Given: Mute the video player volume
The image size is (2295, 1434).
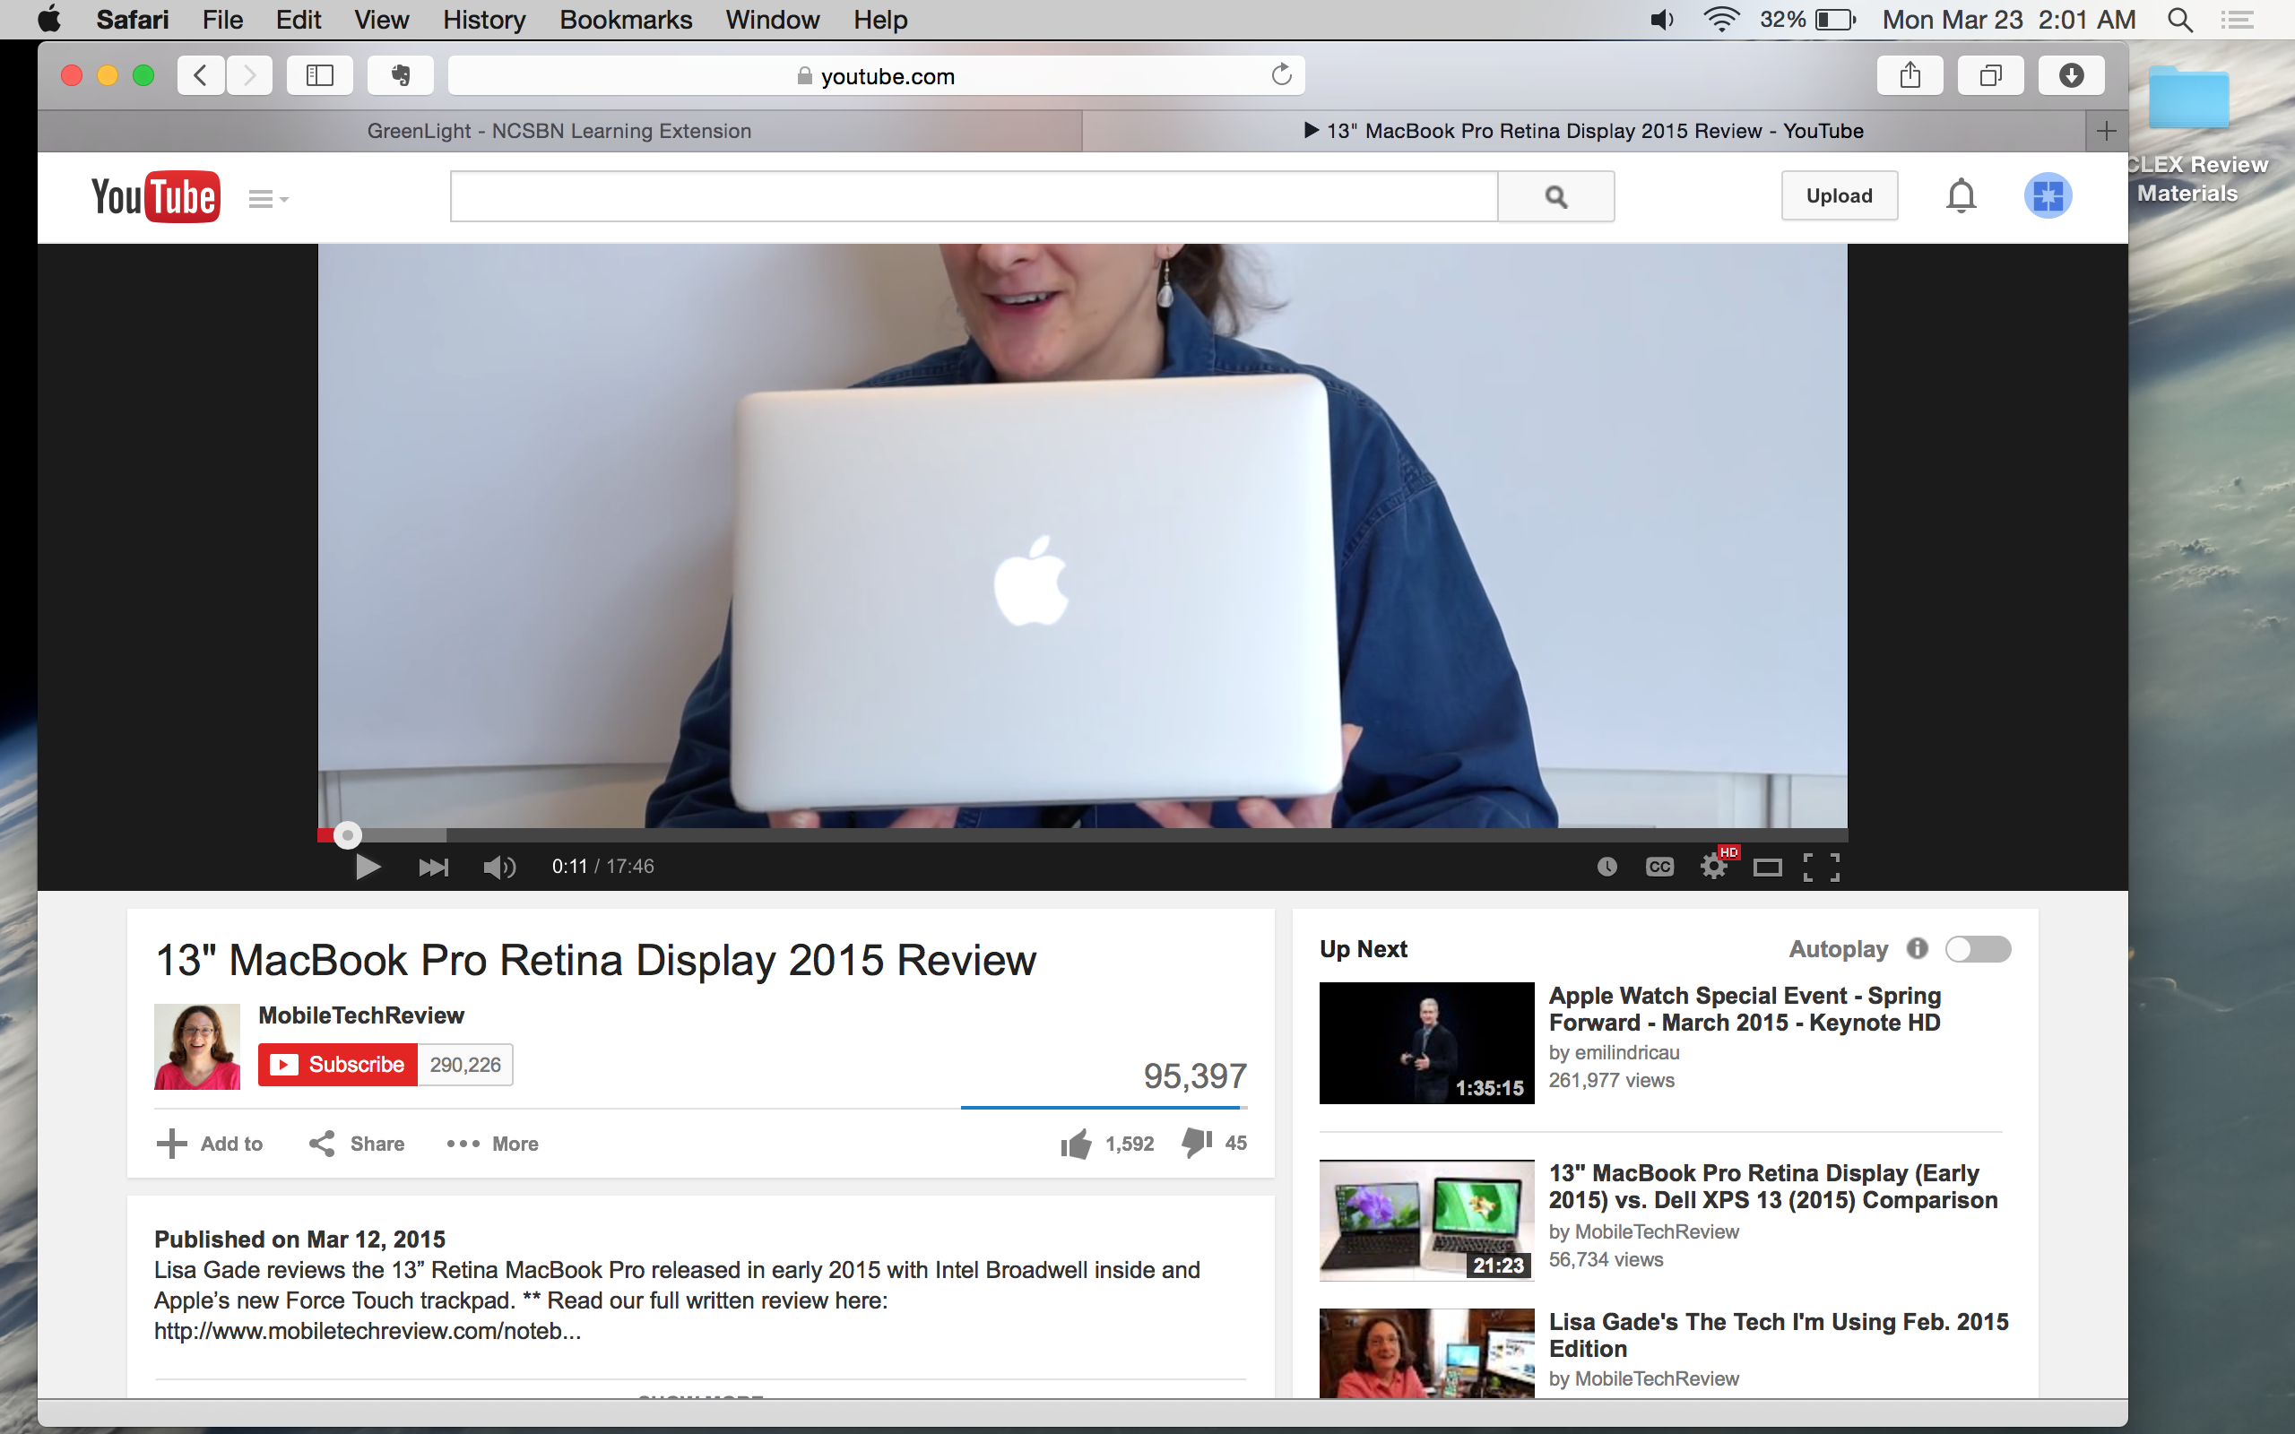Looking at the screenshot, I should (498, 866).
